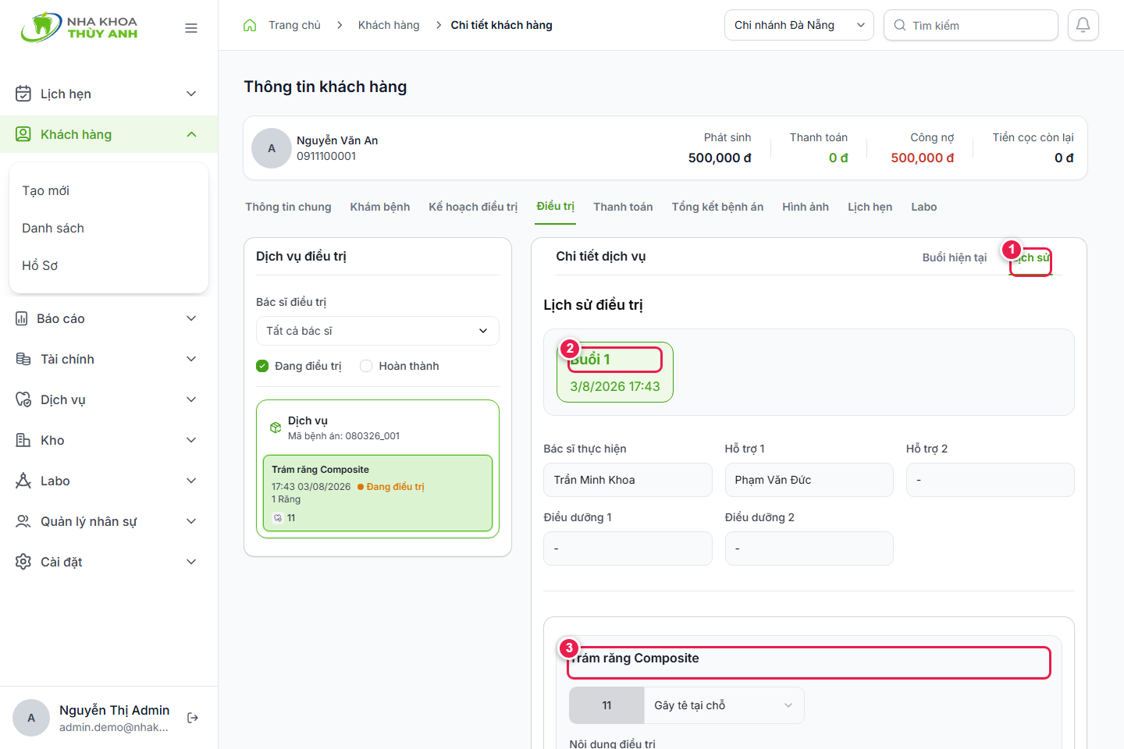The image size is (1124, 749).
Task: Click the home icon in breadcrumb
Action: point(250,25)
